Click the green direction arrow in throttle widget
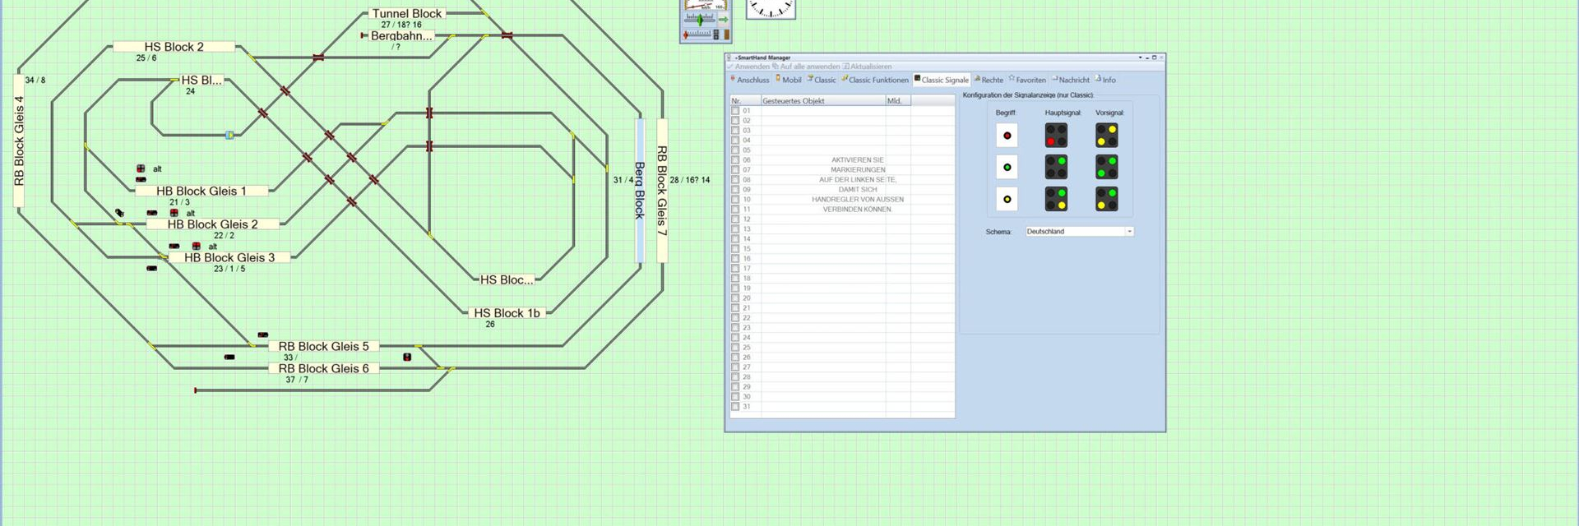 pos(724,19)
